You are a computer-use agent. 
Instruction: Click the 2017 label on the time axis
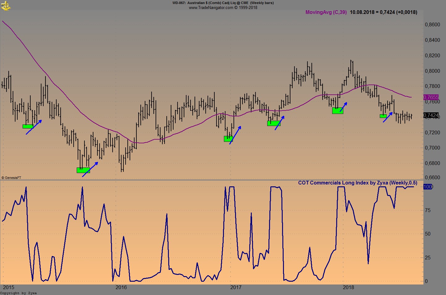(236, 287)
